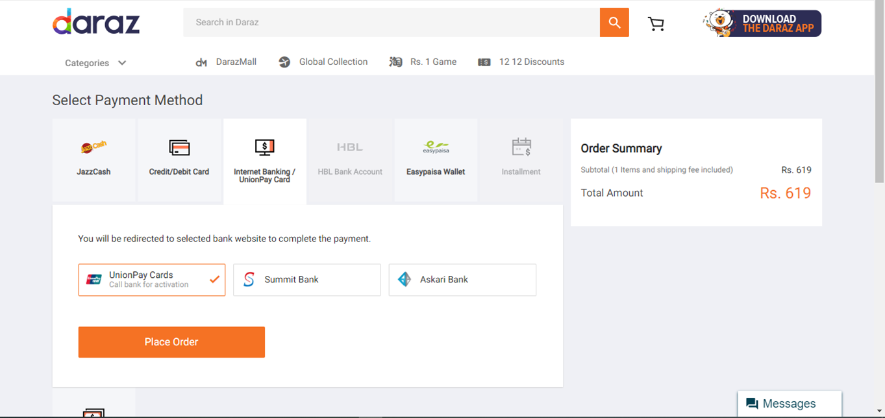
Task: Click the Installment calendar icon
Action: 521,147
